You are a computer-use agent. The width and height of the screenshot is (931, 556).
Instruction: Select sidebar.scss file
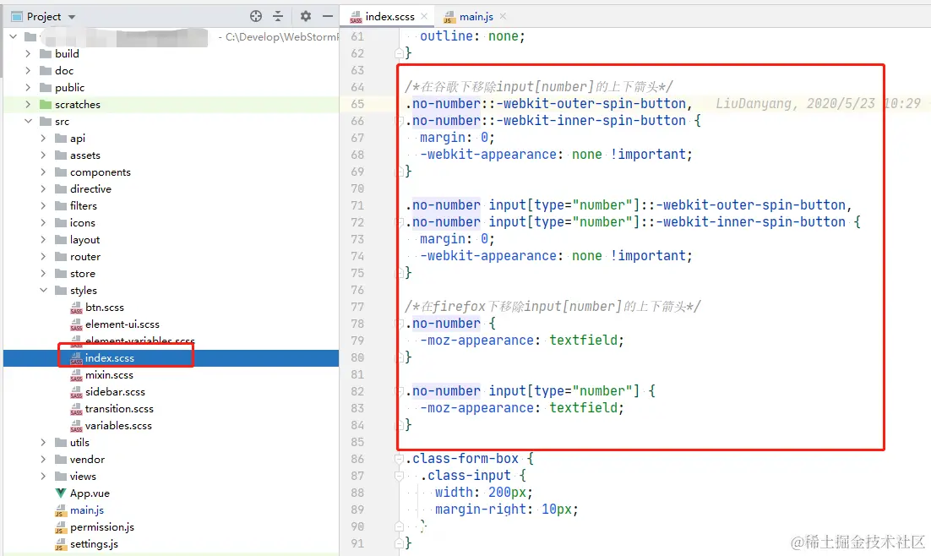pos(115,392)
